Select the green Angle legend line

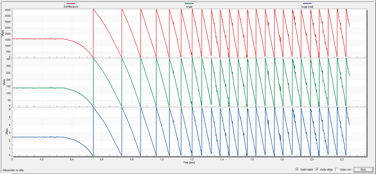189,3
